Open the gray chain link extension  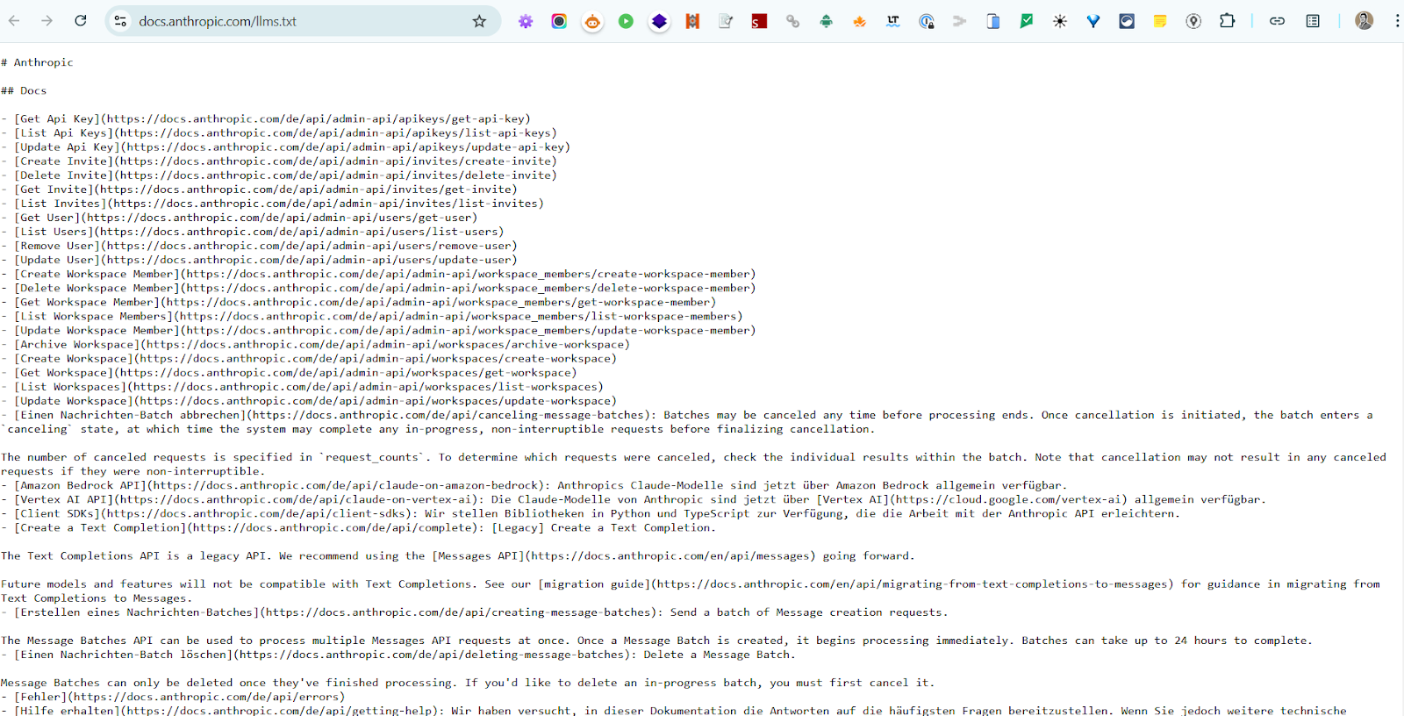(x=792, y=21)
